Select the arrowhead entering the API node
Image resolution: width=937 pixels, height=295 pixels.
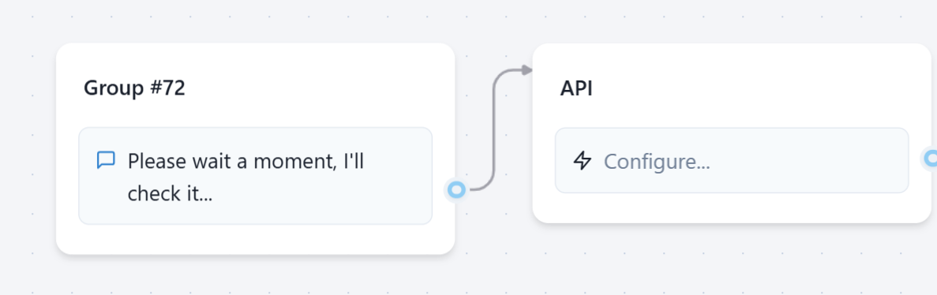(527, 70)
